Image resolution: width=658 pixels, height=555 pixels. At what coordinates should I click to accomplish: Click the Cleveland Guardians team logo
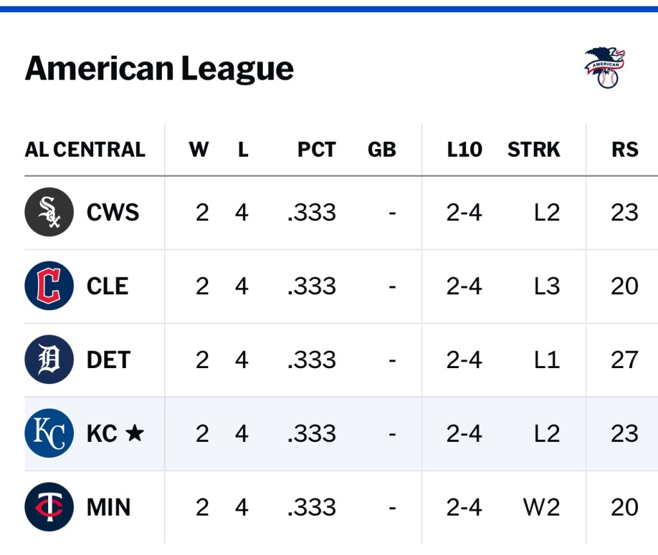coord(49,286)
